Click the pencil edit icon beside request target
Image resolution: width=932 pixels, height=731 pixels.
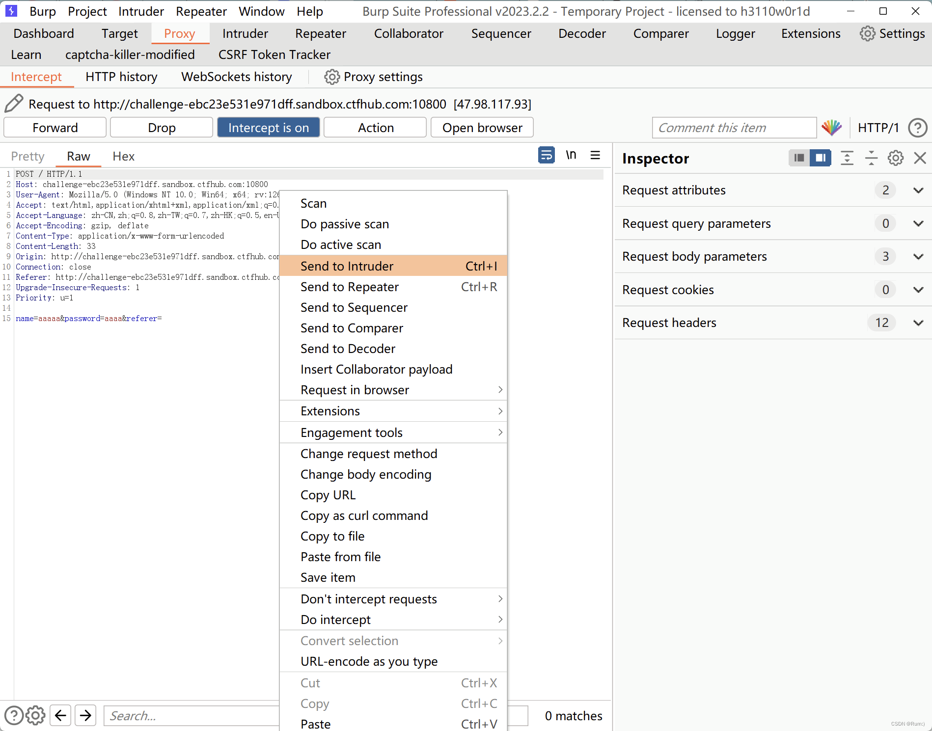14,104
